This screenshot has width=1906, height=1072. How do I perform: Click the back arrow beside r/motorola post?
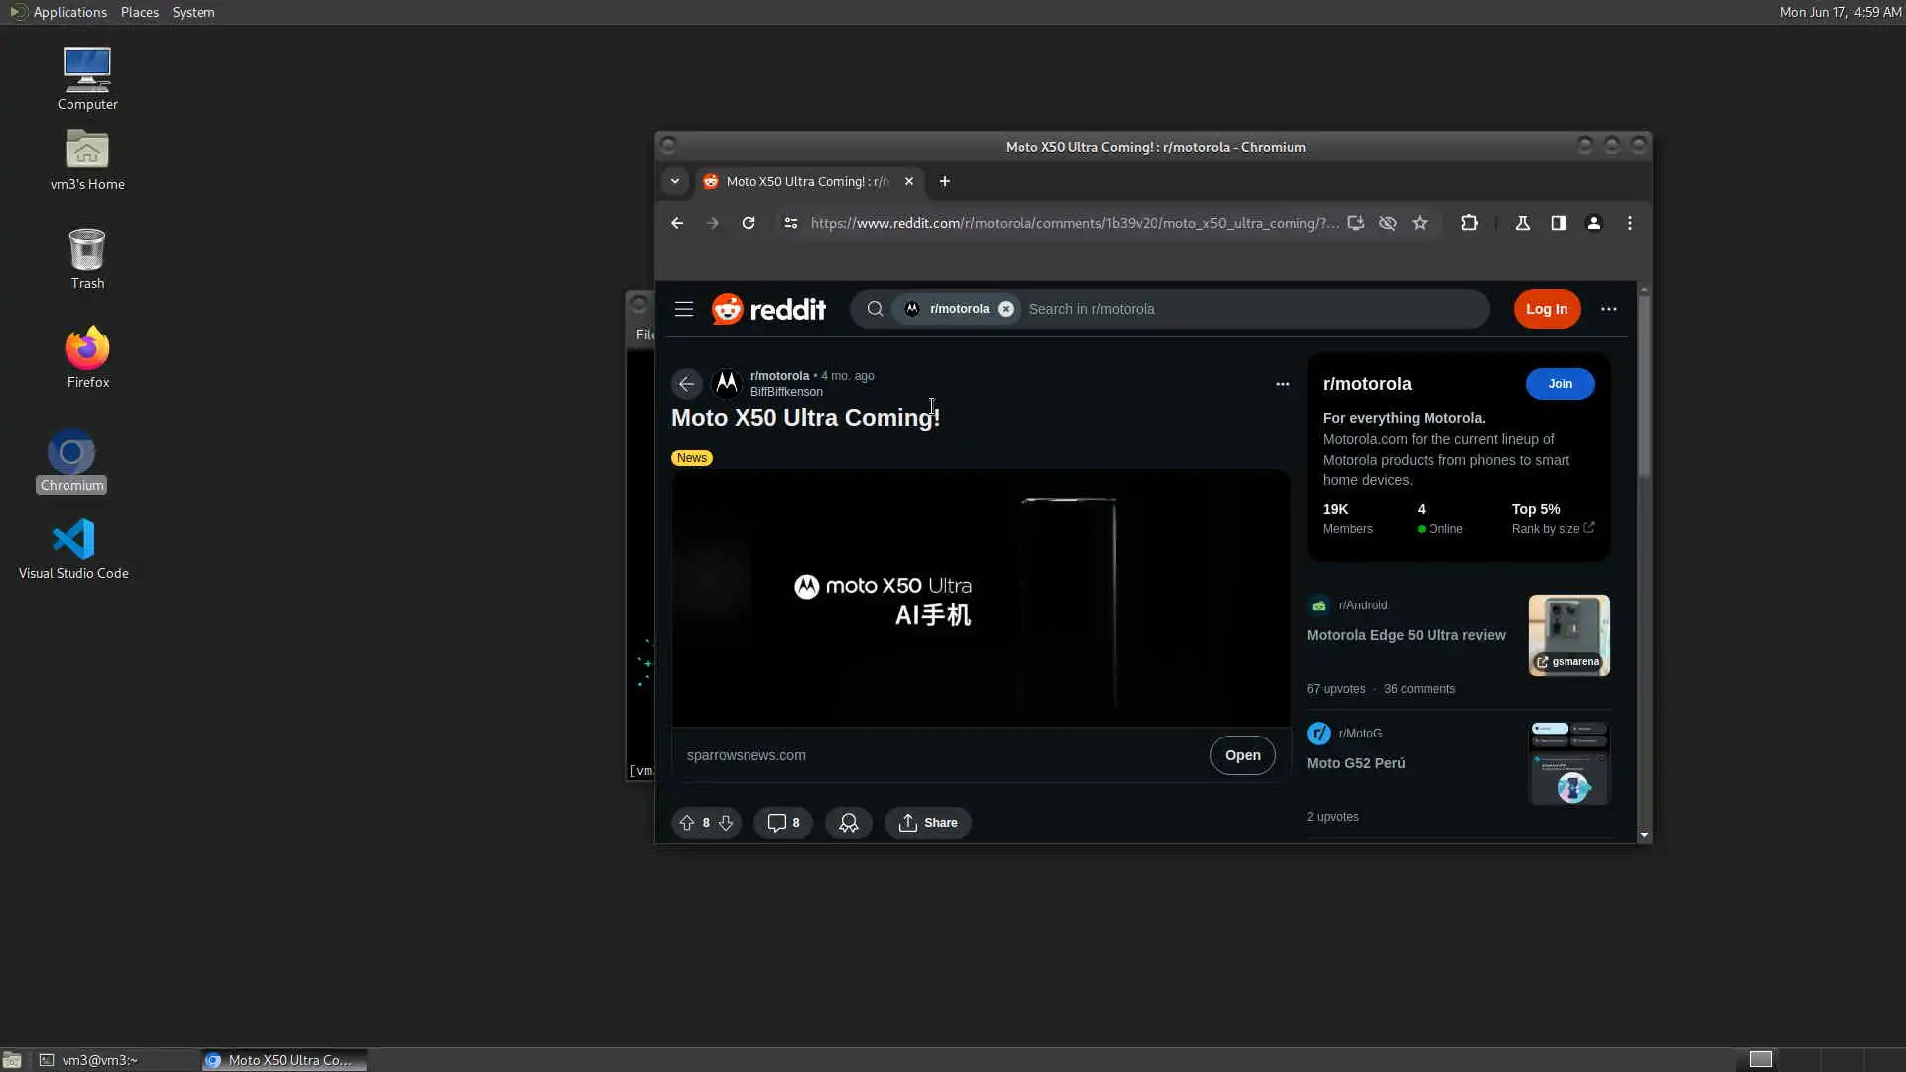pos(686,384)
